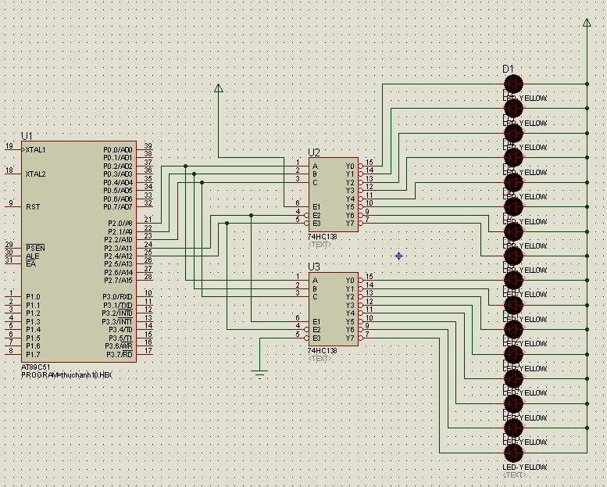Click the E1 enable label on U2
Image resolution: width=607 pixels, height=487 pixels.
click(x=316, y=207)
